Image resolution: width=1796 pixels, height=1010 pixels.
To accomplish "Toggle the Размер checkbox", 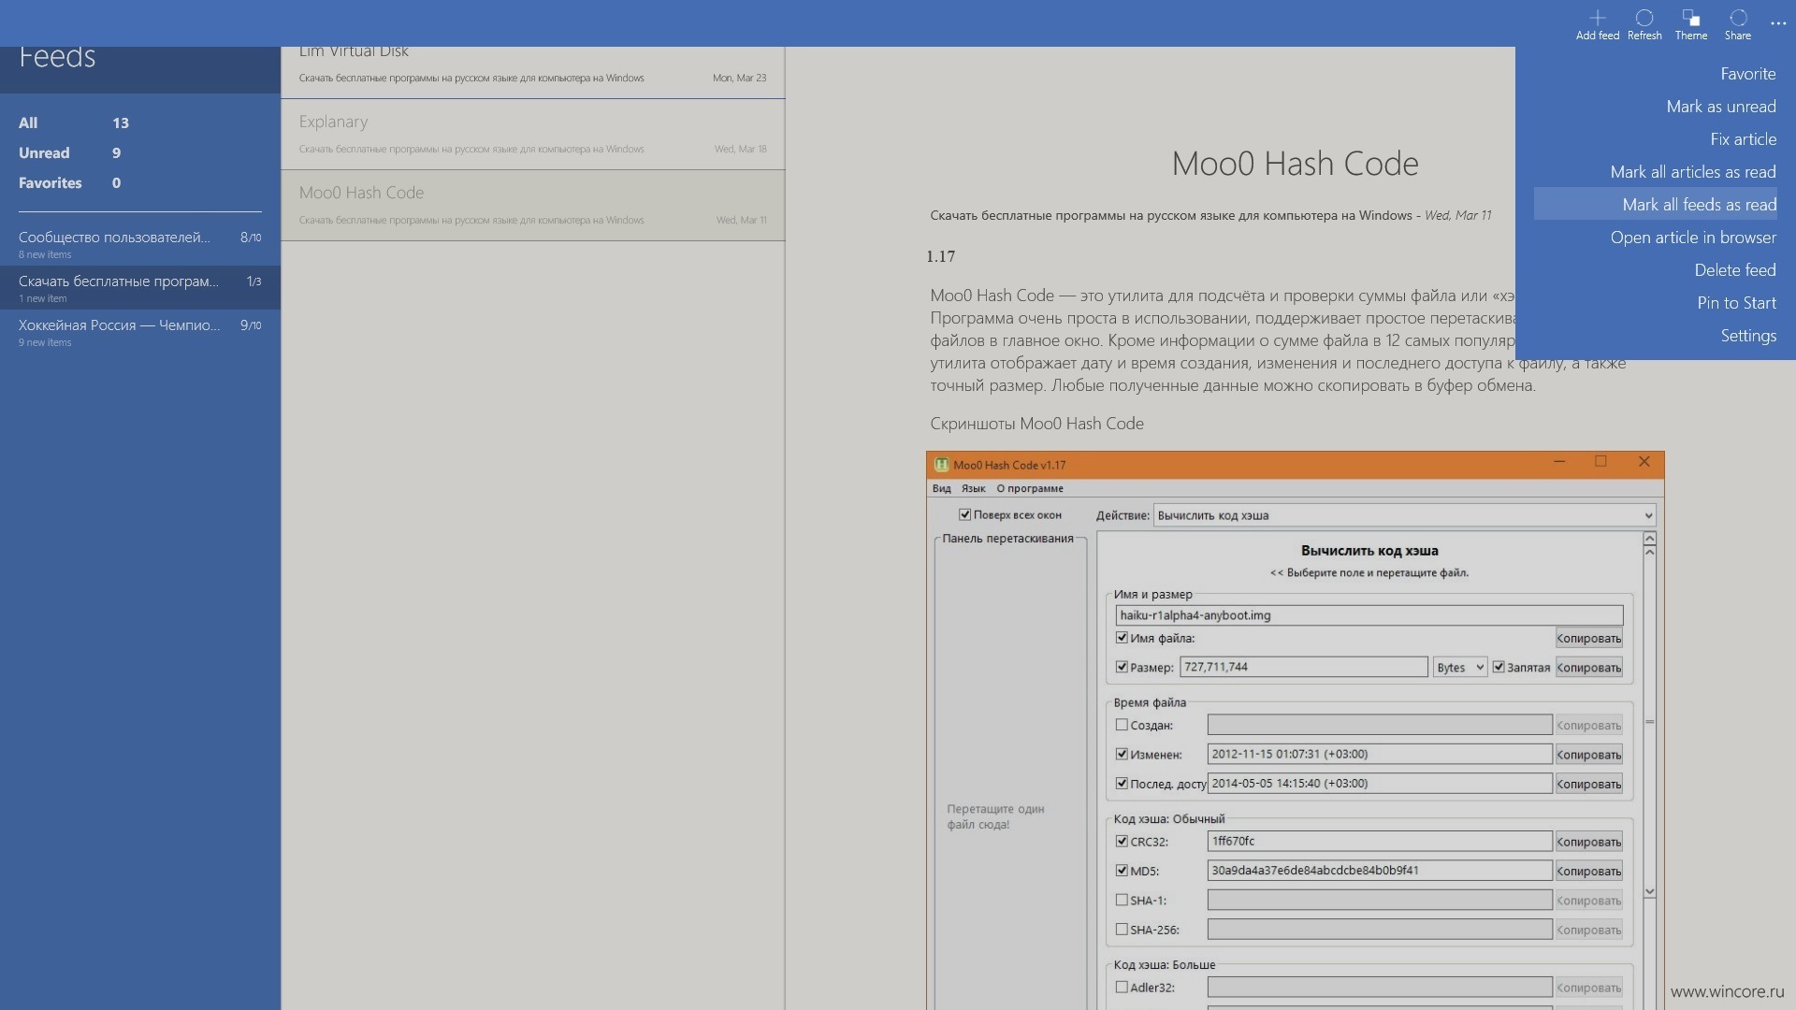I will click(1122, 667).
